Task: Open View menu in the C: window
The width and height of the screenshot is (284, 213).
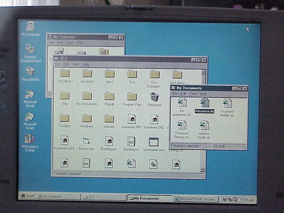Action: click(76, 64)
